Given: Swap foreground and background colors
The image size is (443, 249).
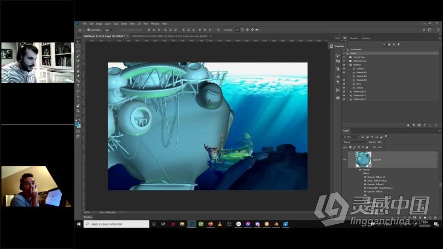Looking at the screenshot, I should point(80,120).
